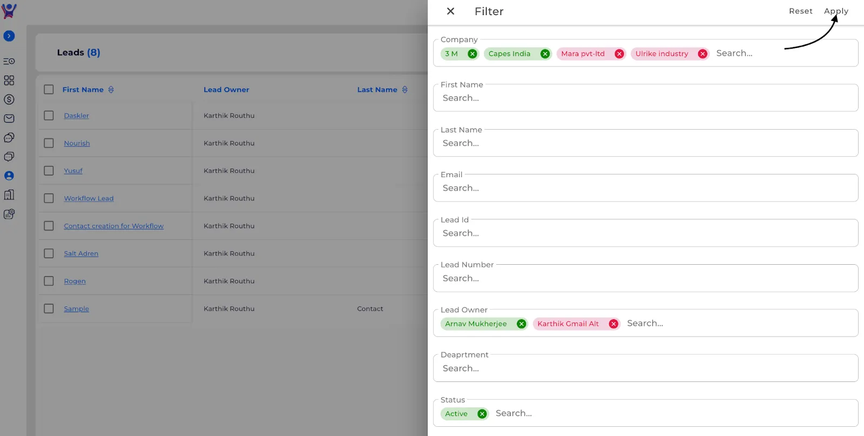Image resolution: width=864 pixels, height=436 pixels.
Task: Apply the selected filters
Action: (x=836, y=11)
